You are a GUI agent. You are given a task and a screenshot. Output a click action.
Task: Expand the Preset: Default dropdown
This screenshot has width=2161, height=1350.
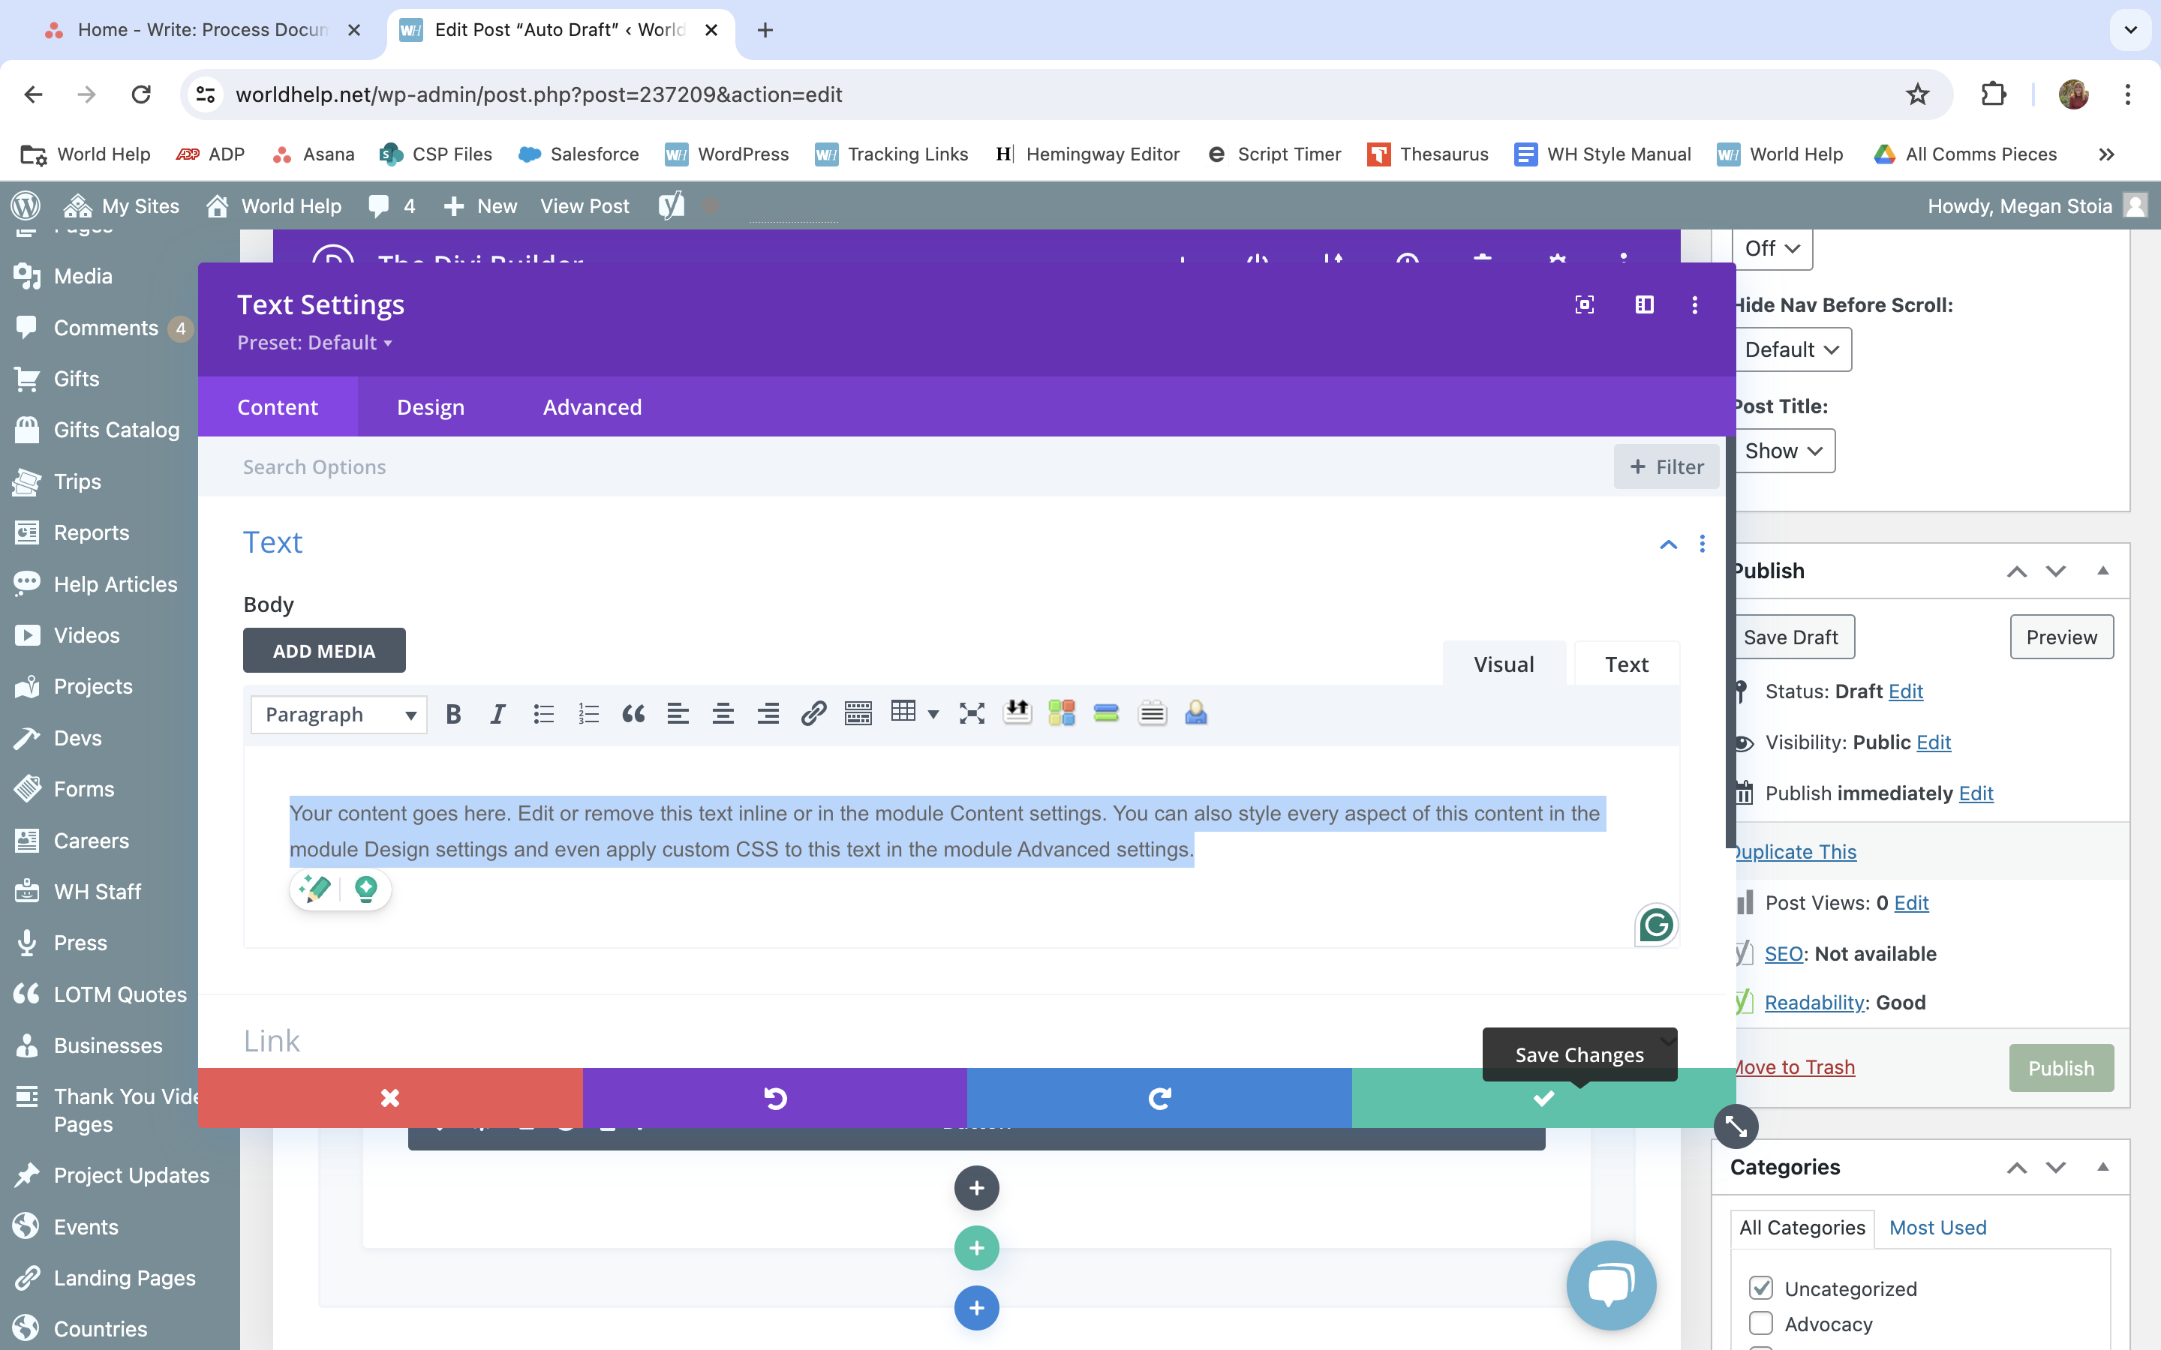point(314,343)
